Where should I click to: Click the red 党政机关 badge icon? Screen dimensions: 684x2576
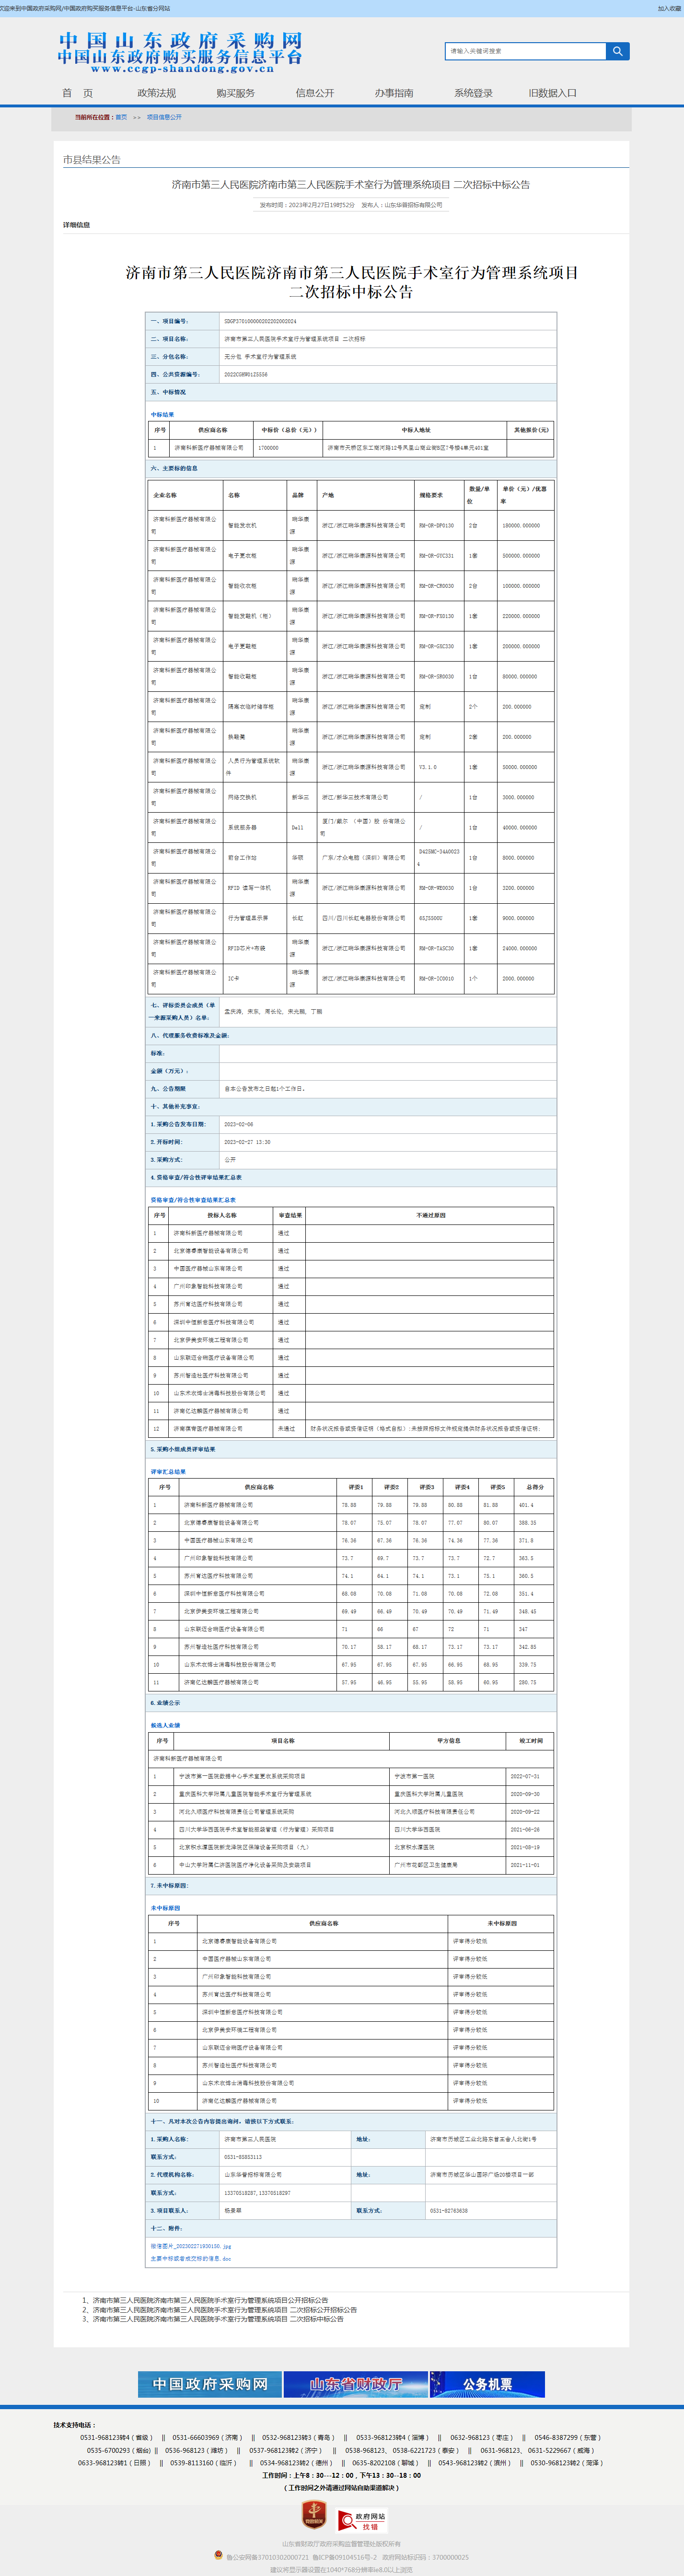[x=315, y=2513]
